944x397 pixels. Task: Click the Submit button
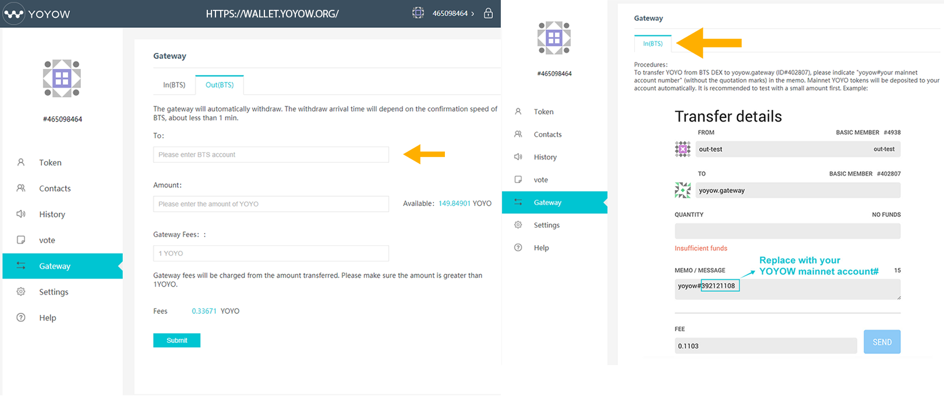pos(176,340)
